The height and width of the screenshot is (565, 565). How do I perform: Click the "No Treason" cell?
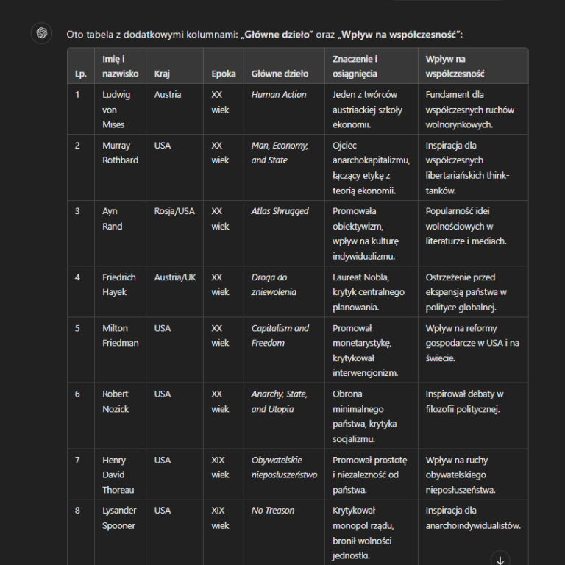pyautogui.click(x=273, y=511)
